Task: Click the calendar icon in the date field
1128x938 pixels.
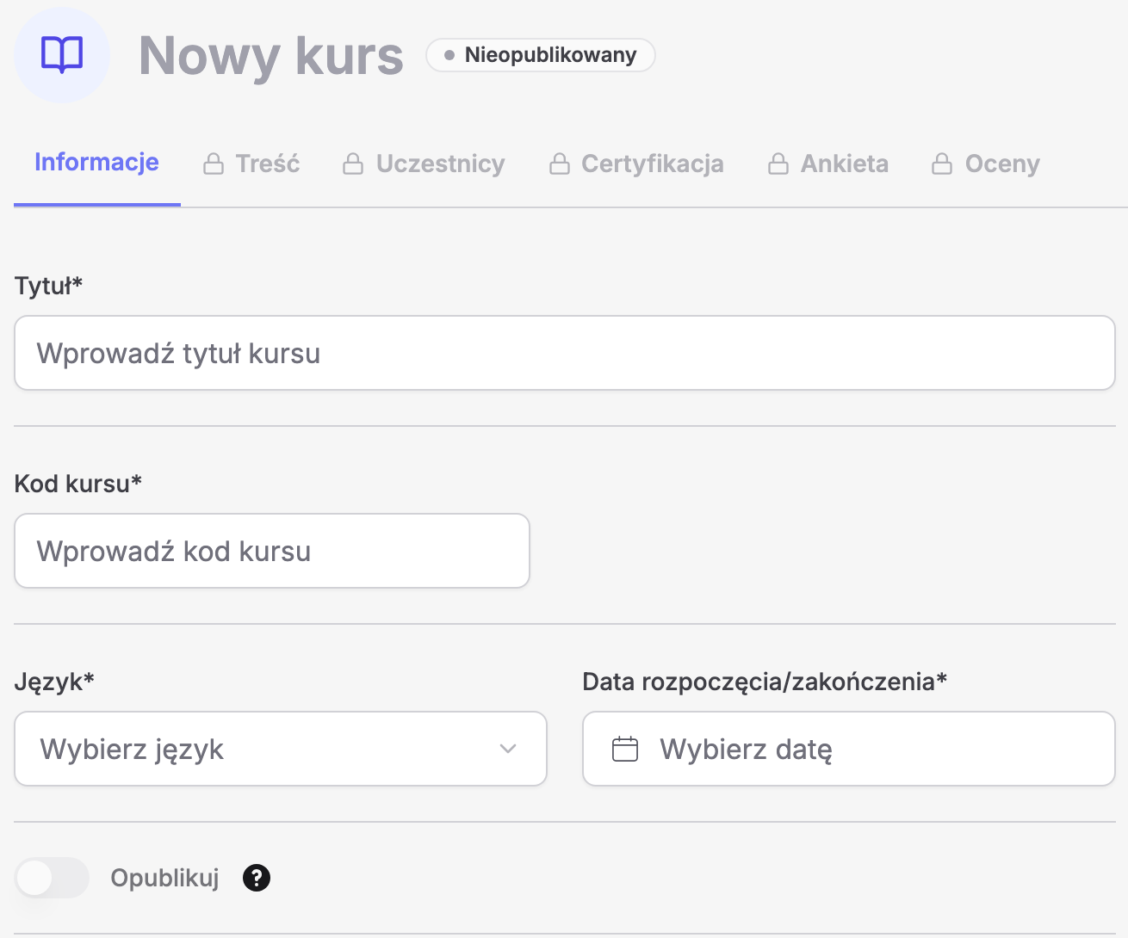Action: pos(625,750)
